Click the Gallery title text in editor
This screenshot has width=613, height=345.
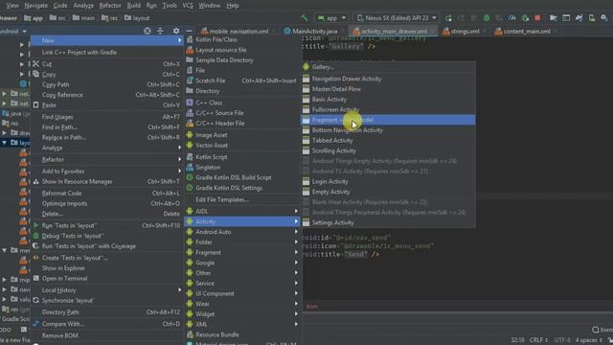pyautogui.click(x=346, y=47)
